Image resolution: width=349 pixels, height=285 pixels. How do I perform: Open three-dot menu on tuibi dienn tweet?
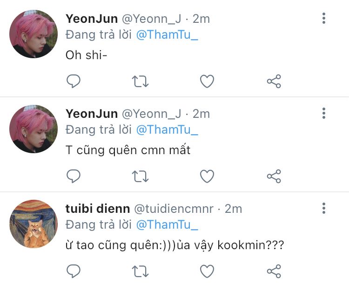(324, 208)
